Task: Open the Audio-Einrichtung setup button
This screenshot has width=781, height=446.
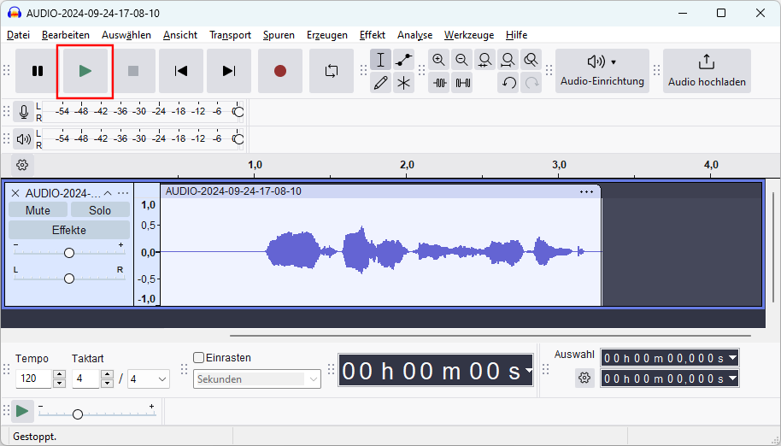Action: (x=602, y=71)
